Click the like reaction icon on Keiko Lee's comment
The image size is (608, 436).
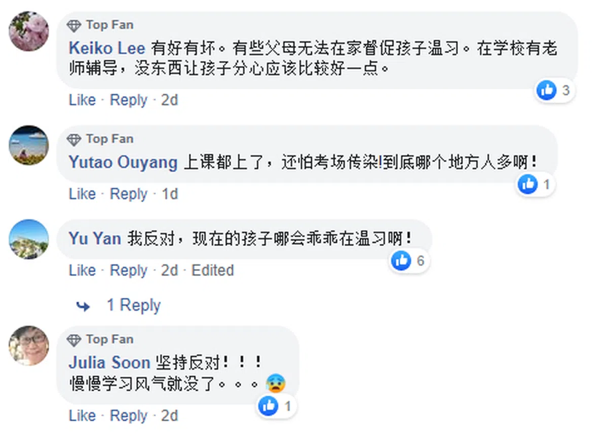[546, 91]
